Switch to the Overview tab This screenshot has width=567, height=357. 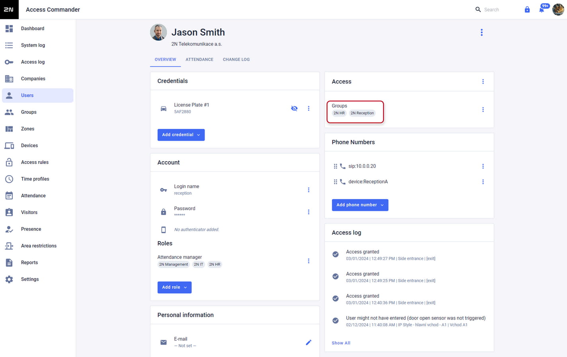pyautogui.click(x=165, y=60)
